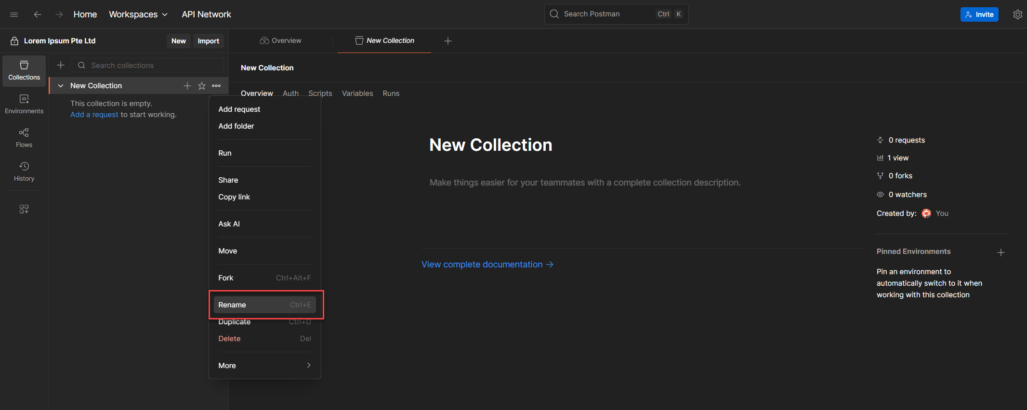Go forward with the right arrow
This screenshot has height=410, width=1027.
click(59, 14)
